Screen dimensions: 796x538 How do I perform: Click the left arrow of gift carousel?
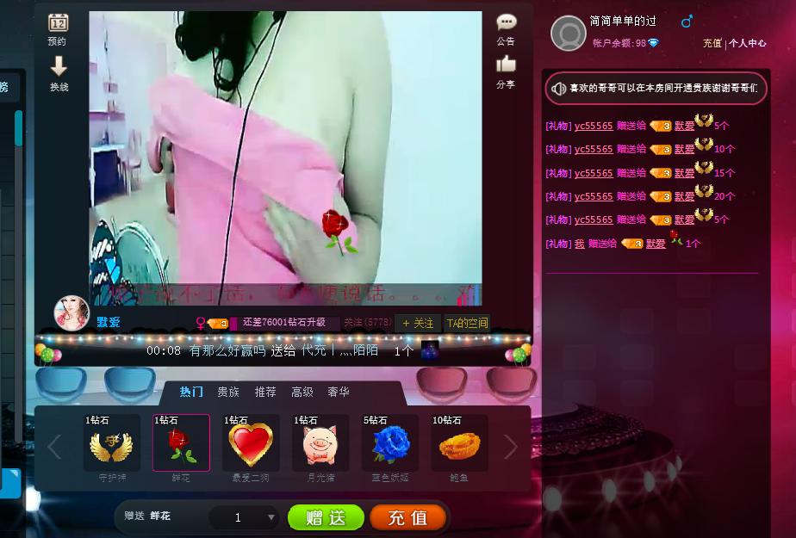(53, 446)
